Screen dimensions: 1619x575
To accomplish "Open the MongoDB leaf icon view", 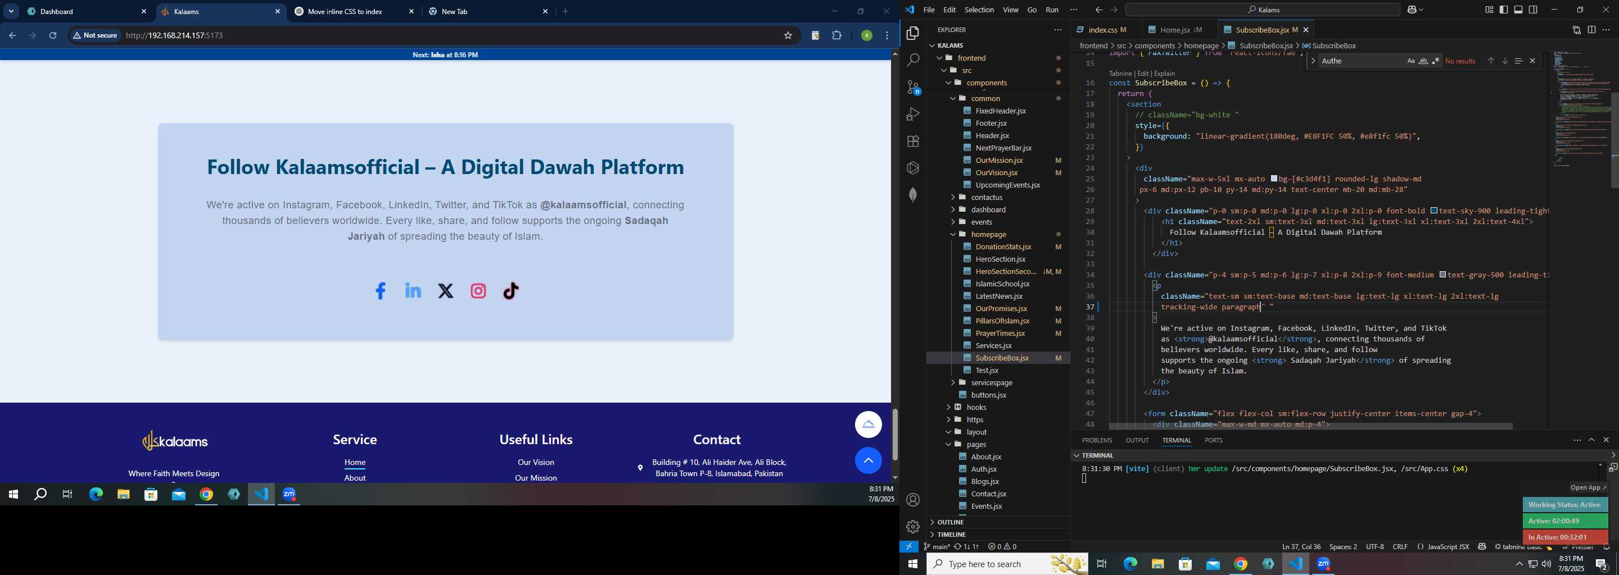I will [x=912, y=195].
